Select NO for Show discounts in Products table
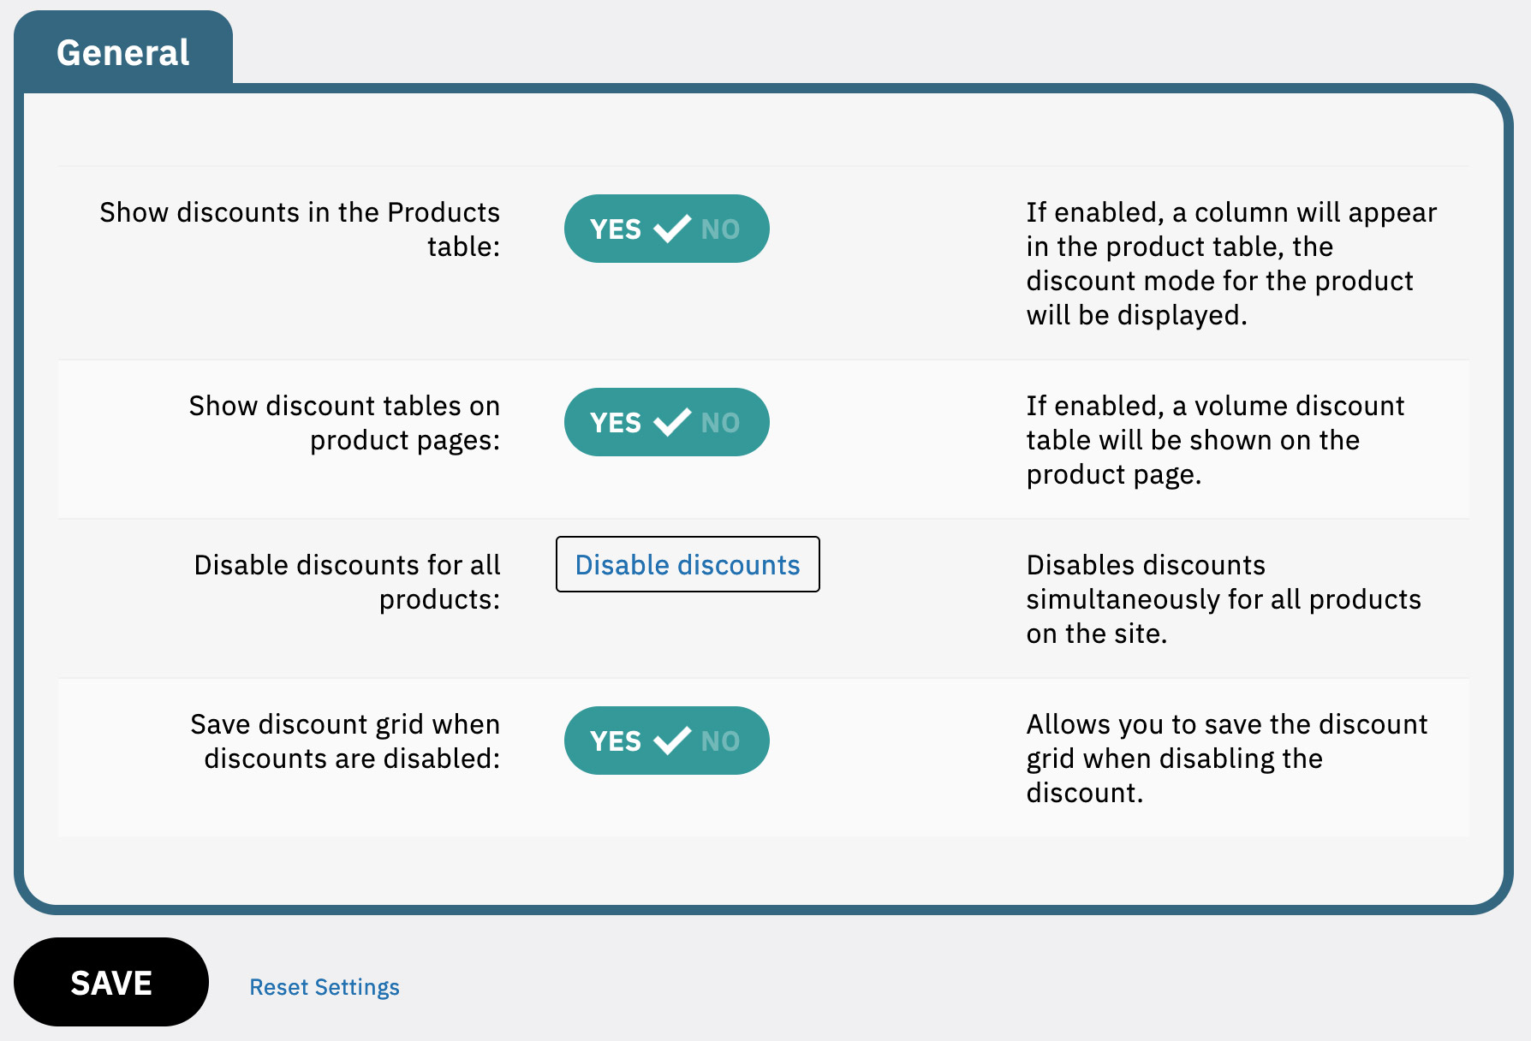Viewport: 1531px width, 1041px height. coord(720,229)
